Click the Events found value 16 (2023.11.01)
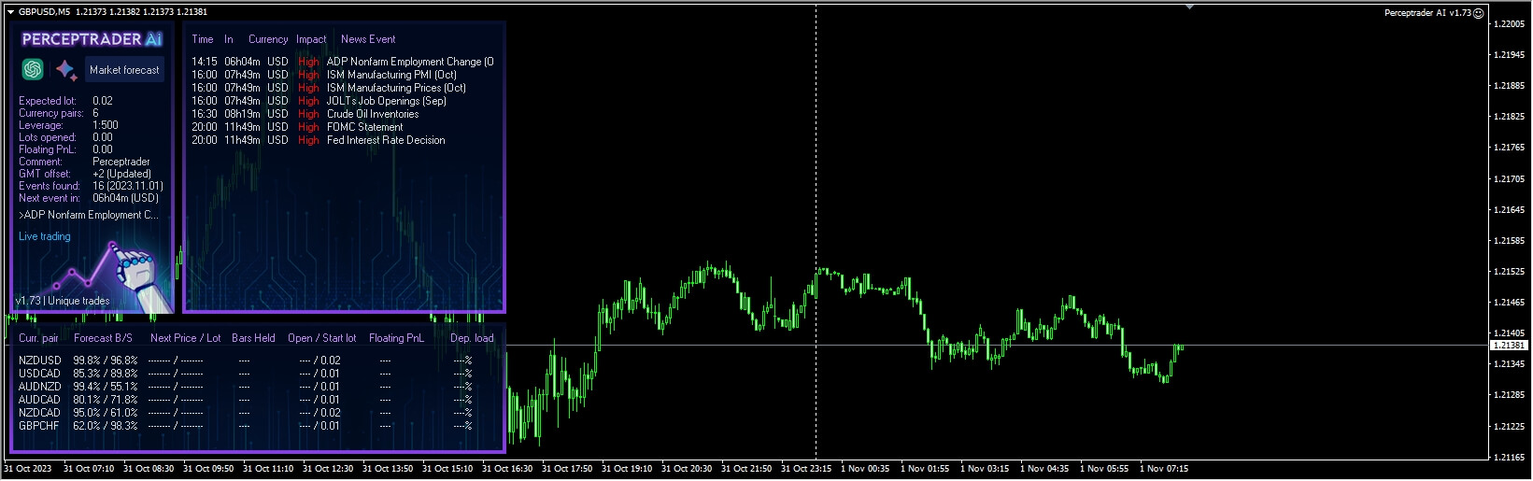The height and width of the screenshot is (481, 1533). [128, 186]
